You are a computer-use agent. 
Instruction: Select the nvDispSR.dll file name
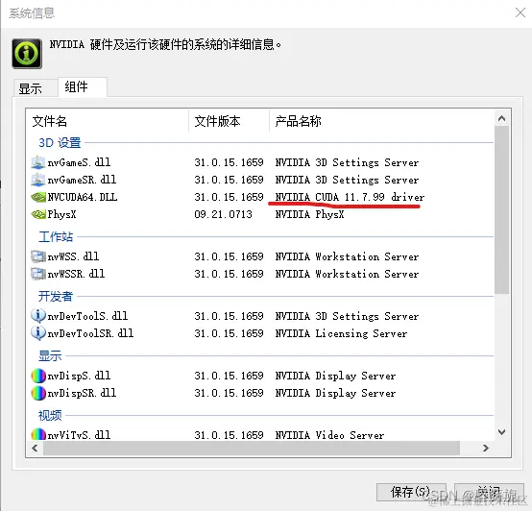[82, 393]
